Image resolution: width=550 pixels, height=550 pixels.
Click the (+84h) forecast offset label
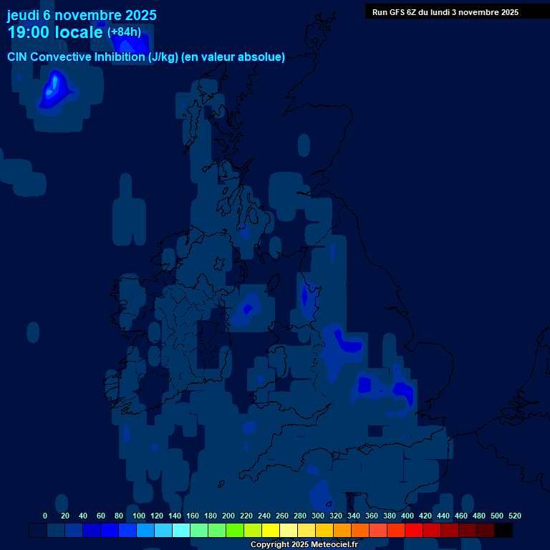pyautogui.click(x=124, y=32)
